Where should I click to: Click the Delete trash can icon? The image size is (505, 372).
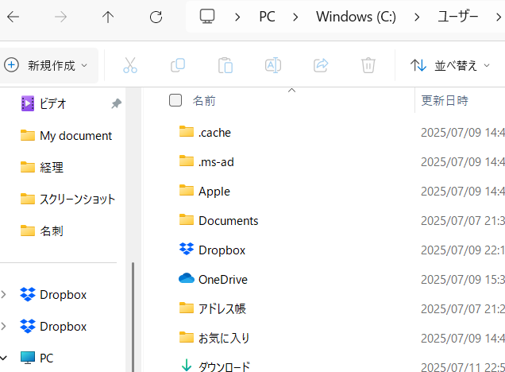[368, 65]
